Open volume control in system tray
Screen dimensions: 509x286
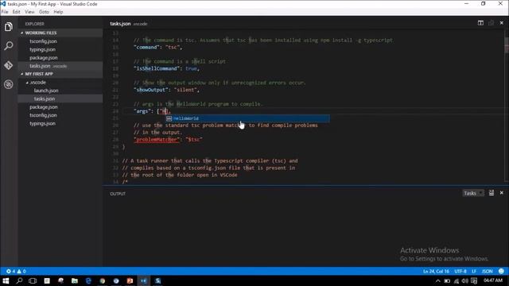[464, 281]
